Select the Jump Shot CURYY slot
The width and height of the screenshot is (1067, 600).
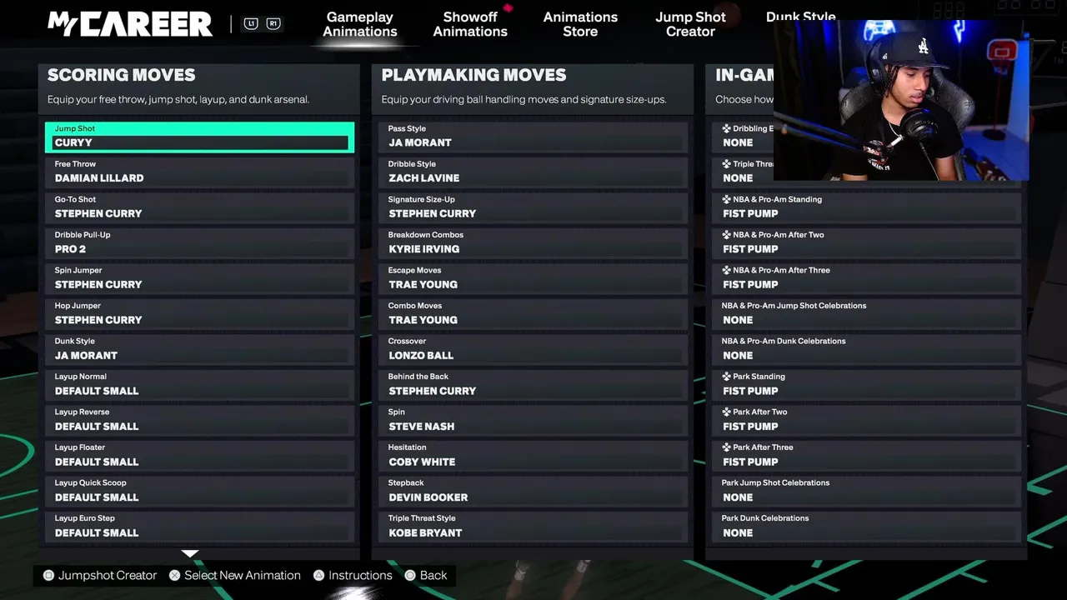(199, 137)
